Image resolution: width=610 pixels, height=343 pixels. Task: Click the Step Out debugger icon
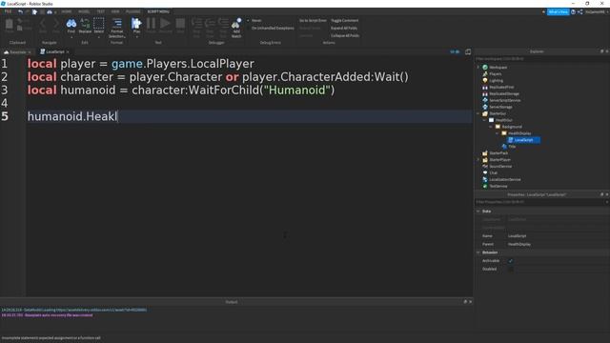pos(223,23)
